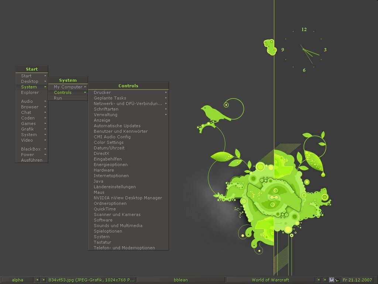This screenshot has height=284, width=378.
Task: Select Ausführen in the Start menu
Action: 32,160
